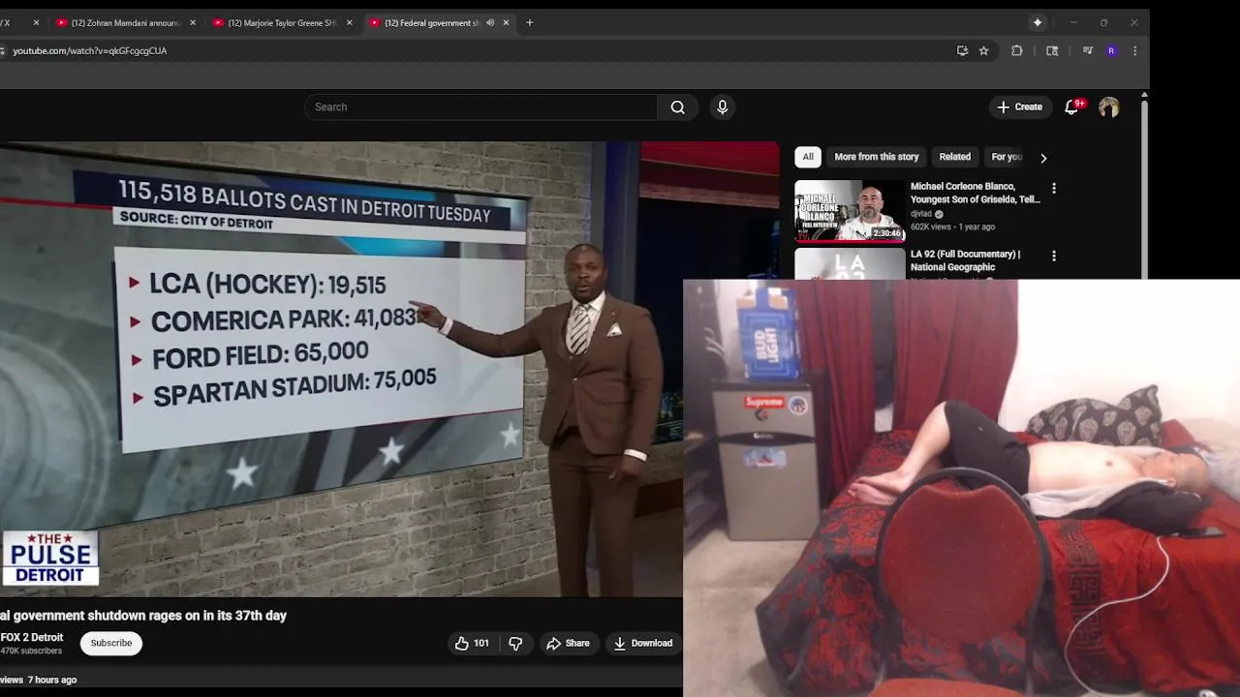Click the Gemini sparkle icon in title bar

(x=1038, y=22)
